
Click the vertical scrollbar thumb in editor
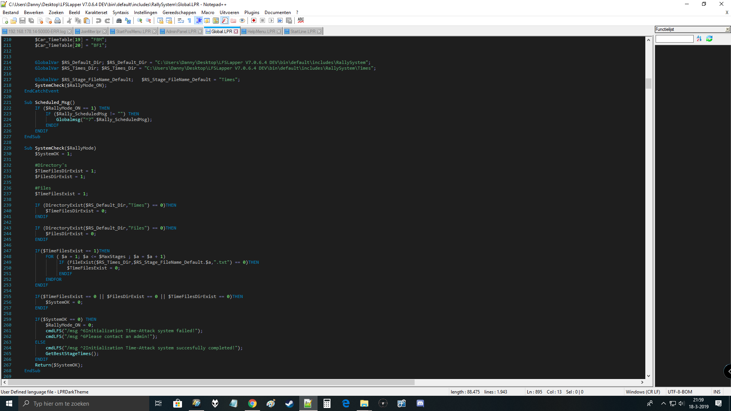[x=648, y=83]
